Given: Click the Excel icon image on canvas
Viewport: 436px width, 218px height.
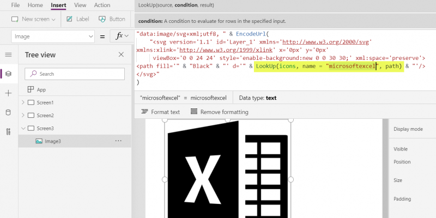Looking at the screenshot, I should point(228,169).
